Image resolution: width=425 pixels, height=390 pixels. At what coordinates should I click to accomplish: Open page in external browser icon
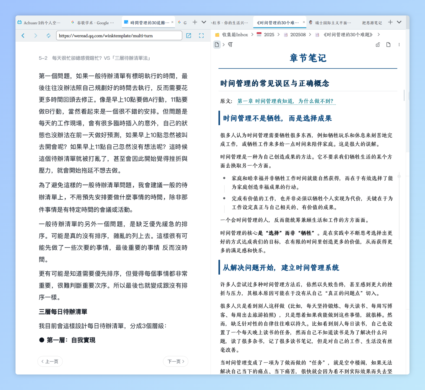coord(189,36)
